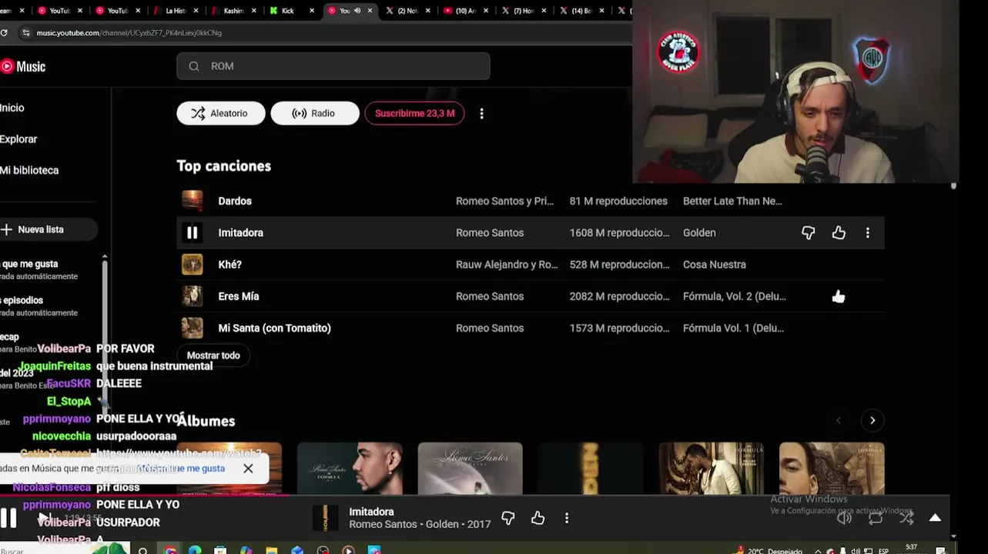Play the song Dardos
988x554 pixels.
pyautogui.click(x=235, y=201)
